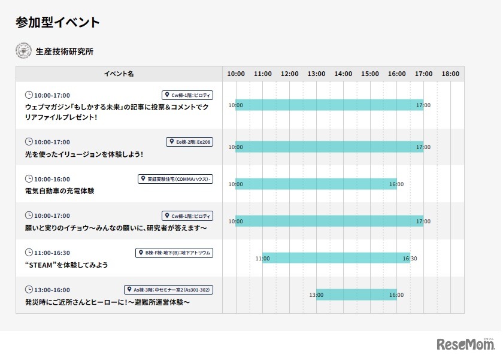Click the location pin in Ee棟-2階:Ee208 tag
Viewport: 503px width, 358px height.
[x=171, y=142]
